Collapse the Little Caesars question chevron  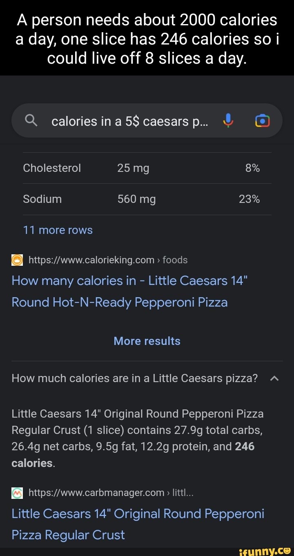tap(274, 379)
